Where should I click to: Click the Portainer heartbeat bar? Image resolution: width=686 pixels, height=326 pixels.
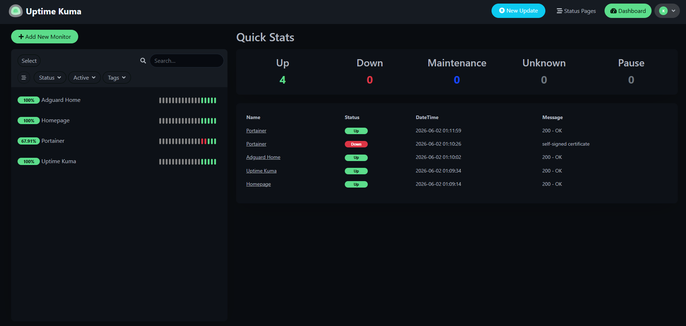pos(188,141)
